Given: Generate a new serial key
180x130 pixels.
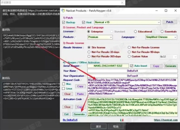Looking at the screenshot, I should (x=171, y=66).
